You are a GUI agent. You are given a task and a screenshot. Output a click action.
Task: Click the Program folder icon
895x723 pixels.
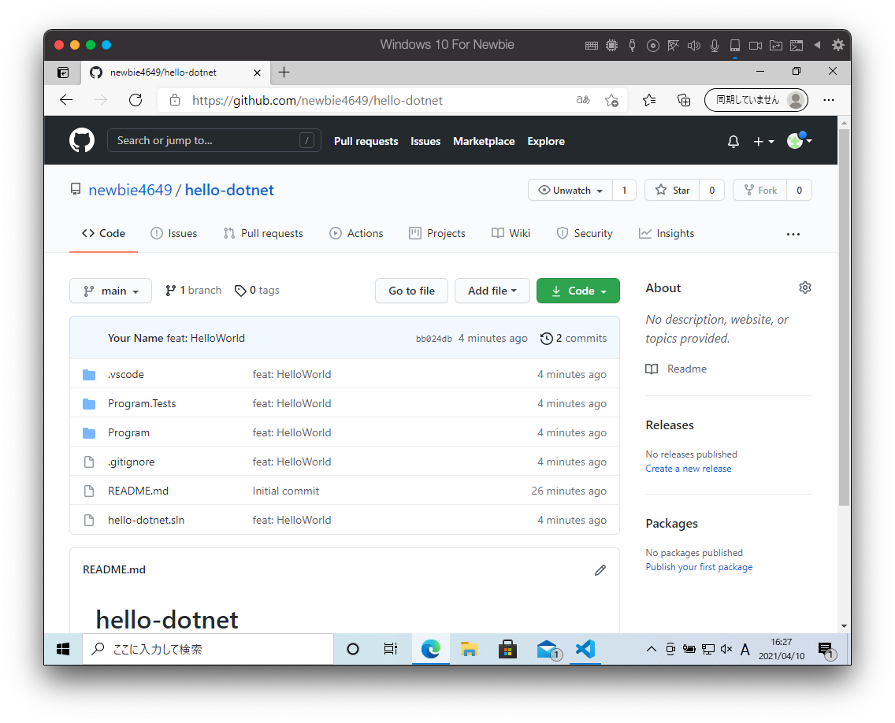pos(89,433)
